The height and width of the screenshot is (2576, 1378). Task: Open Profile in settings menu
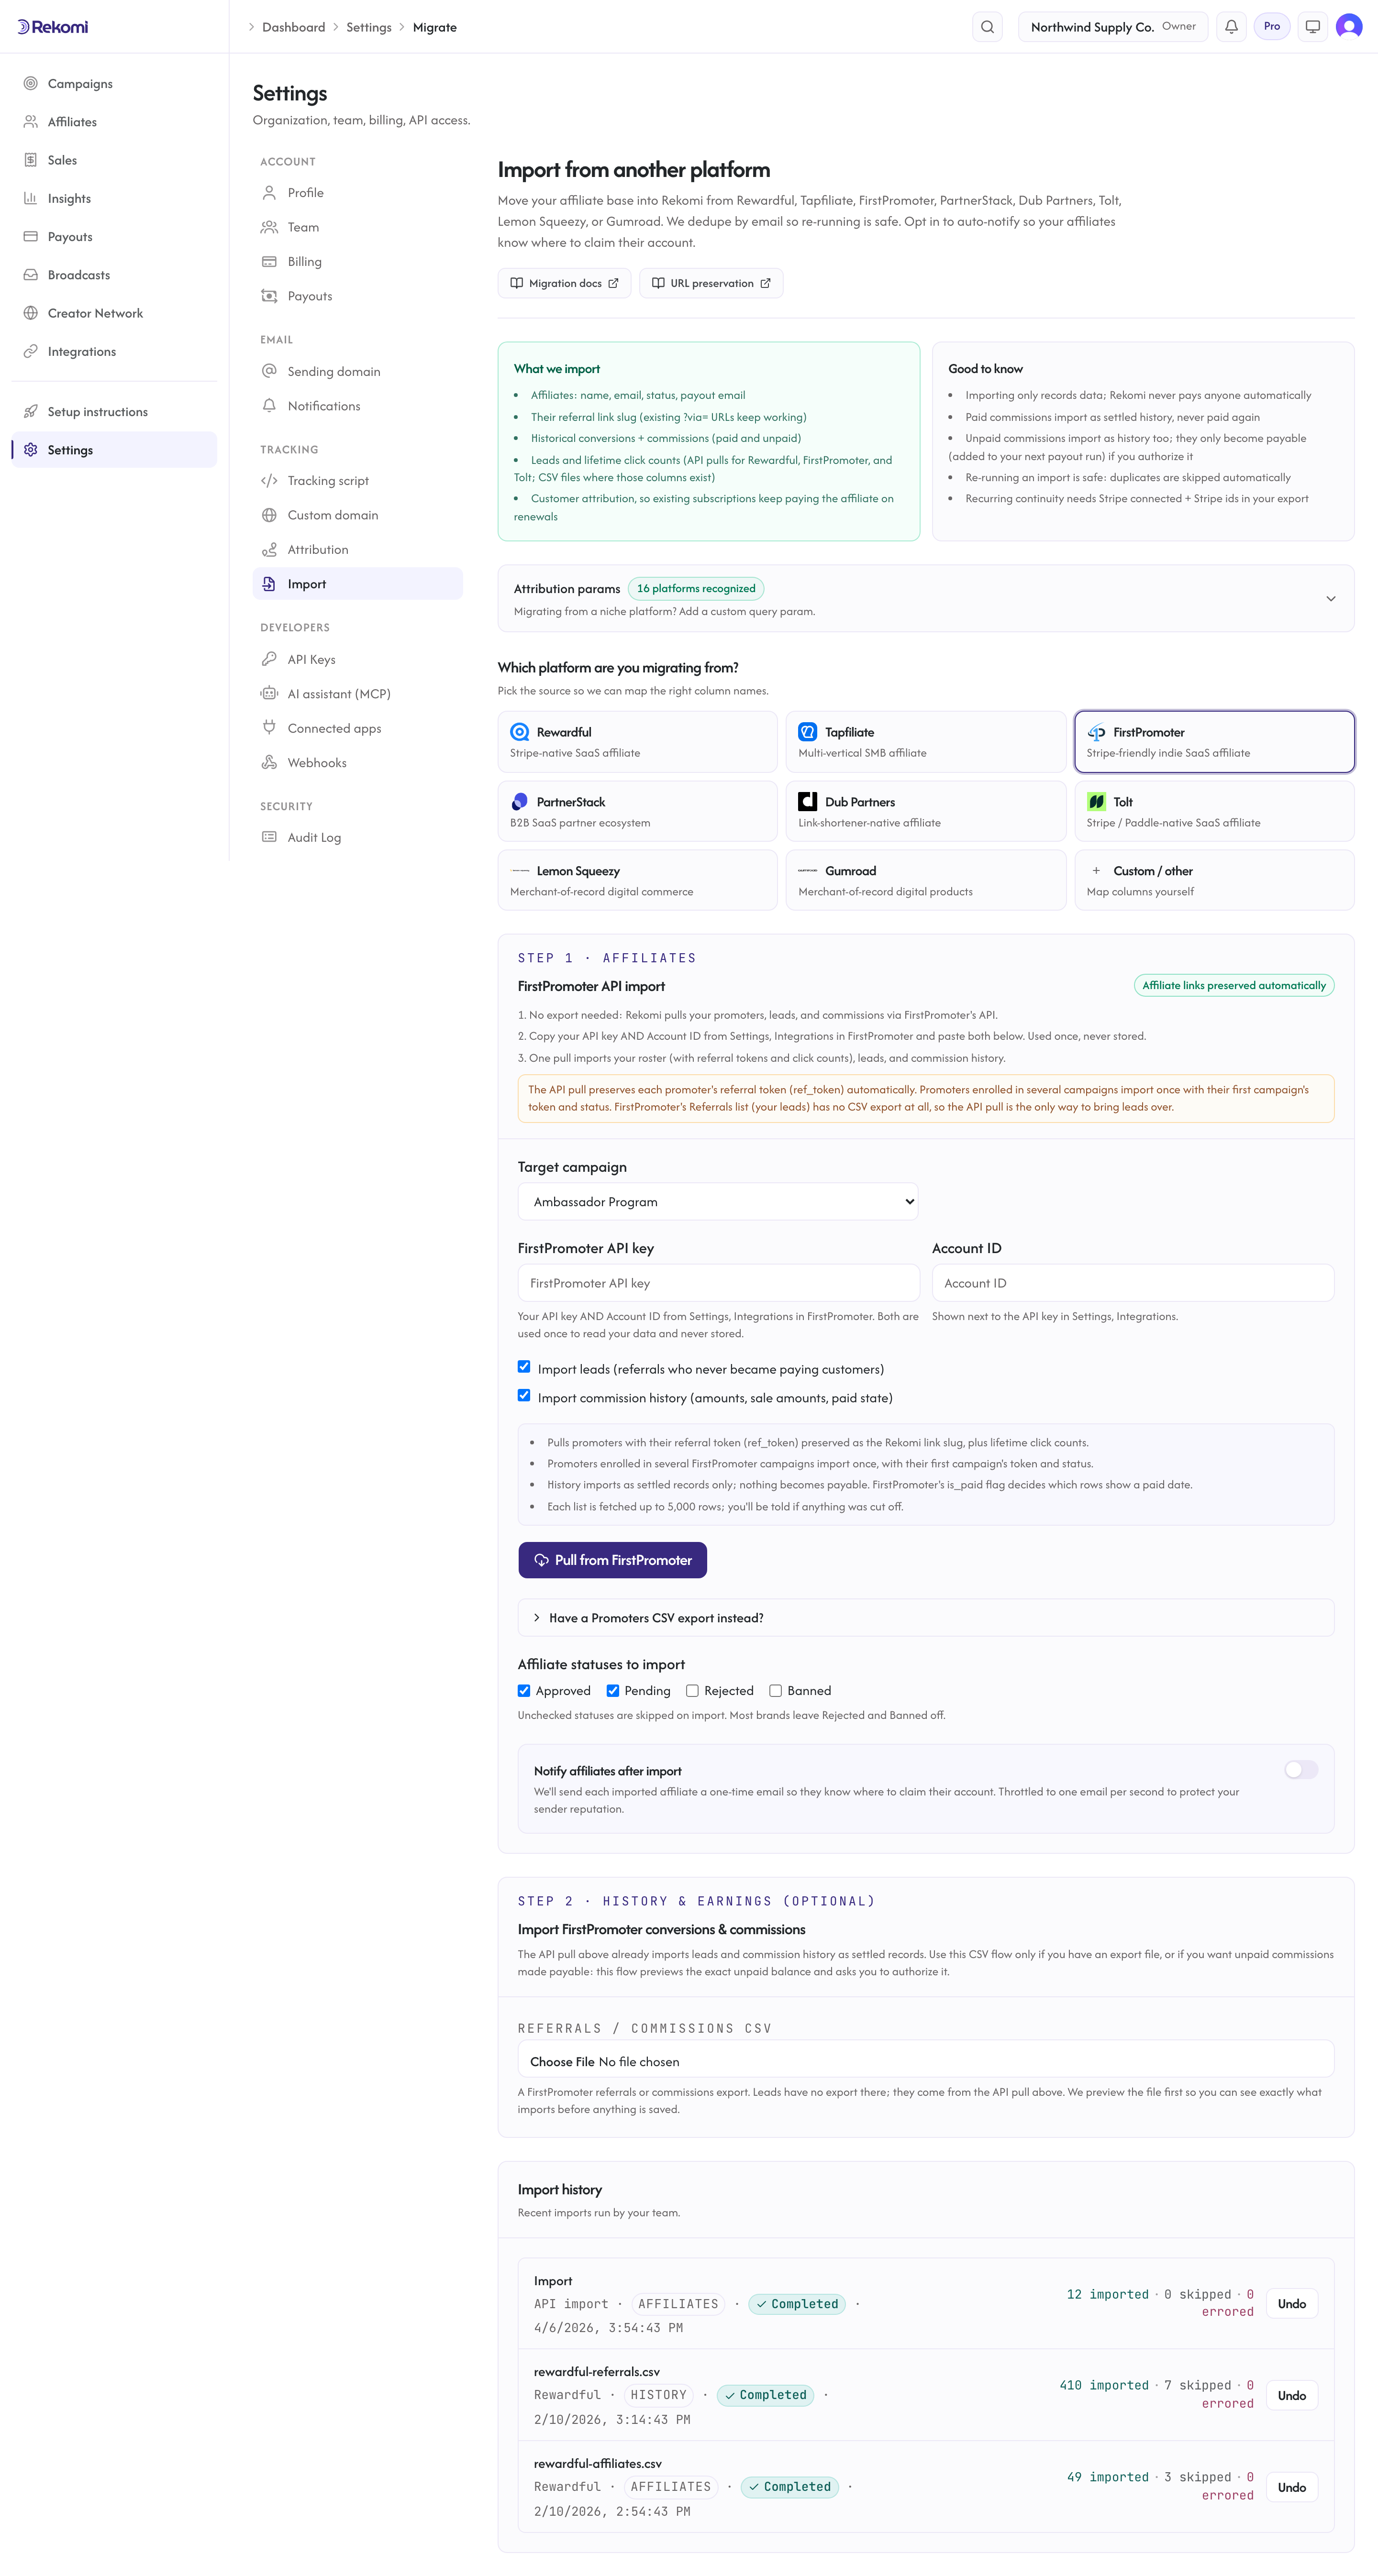(x=357, y=193)
